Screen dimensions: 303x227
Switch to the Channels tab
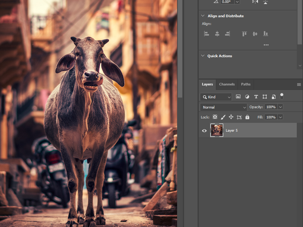tap(227, 84)
